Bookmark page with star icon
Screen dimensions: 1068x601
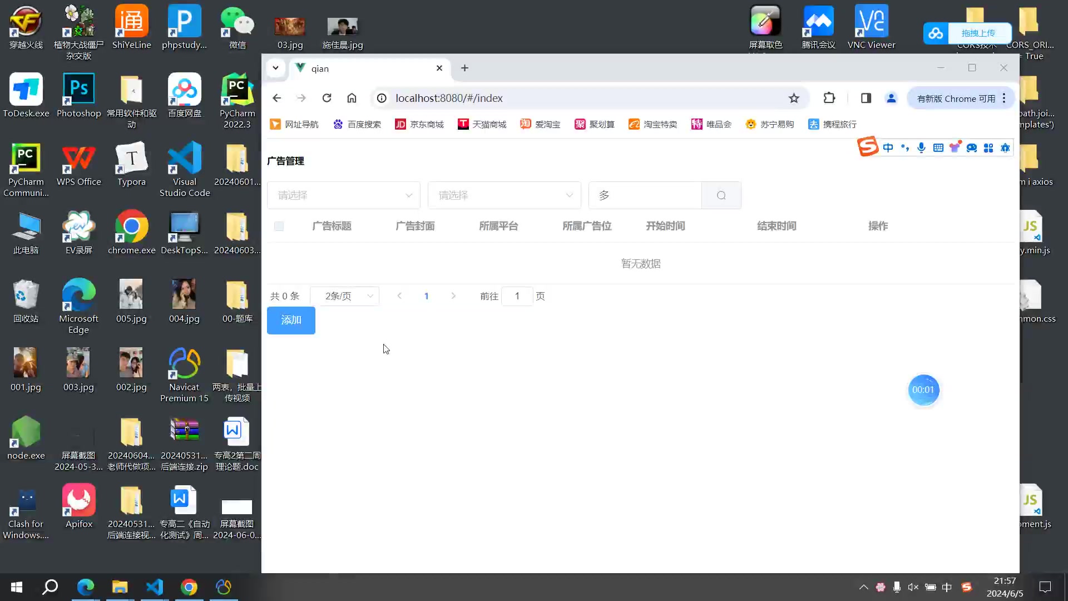click(794, 98)
